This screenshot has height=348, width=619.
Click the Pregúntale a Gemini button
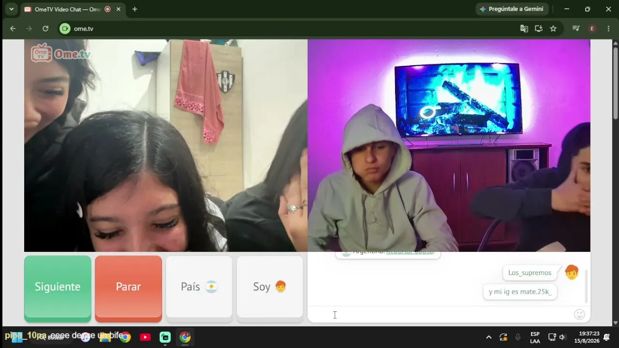(512, 9)
